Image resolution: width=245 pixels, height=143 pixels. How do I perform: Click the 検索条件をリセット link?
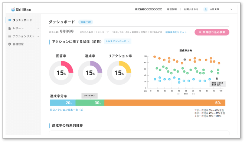(176, 32)
